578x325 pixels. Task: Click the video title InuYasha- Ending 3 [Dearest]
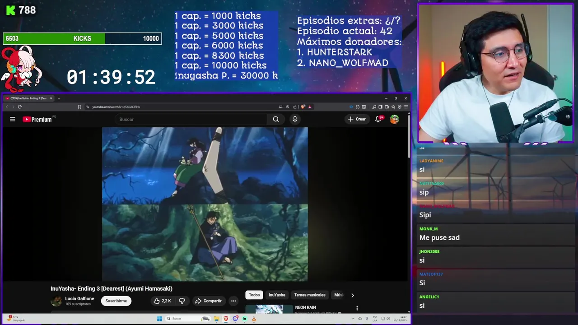click(x=112, y=288)
